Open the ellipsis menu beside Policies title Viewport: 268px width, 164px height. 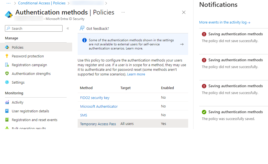pyautogui.click(x=123, y=12)
